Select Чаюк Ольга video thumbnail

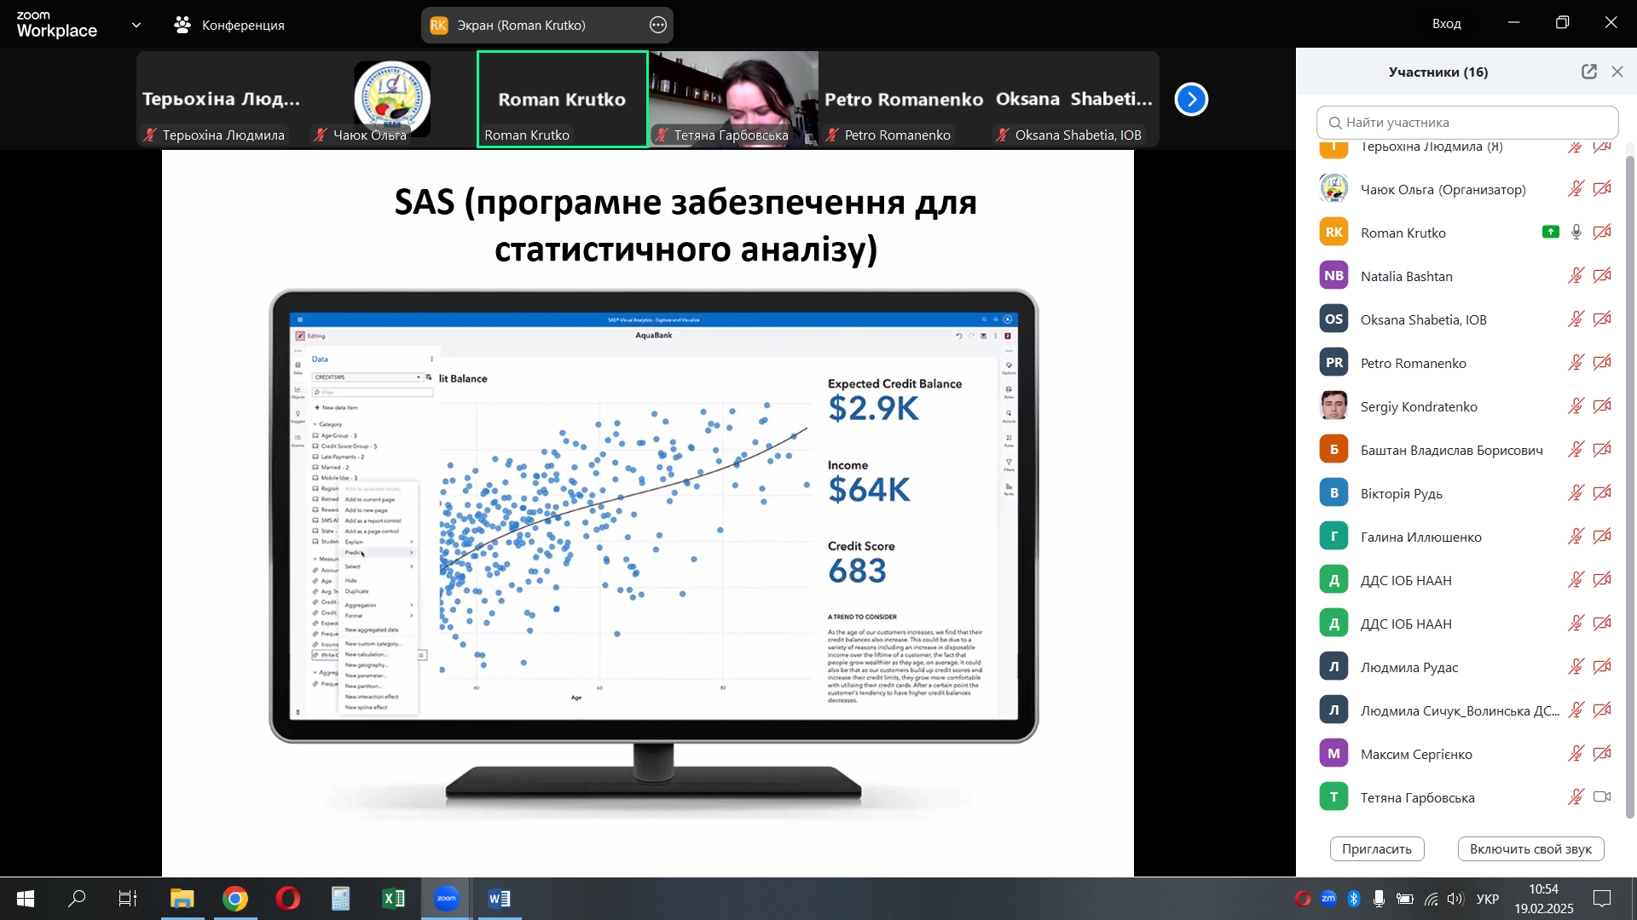coord(392,100)
